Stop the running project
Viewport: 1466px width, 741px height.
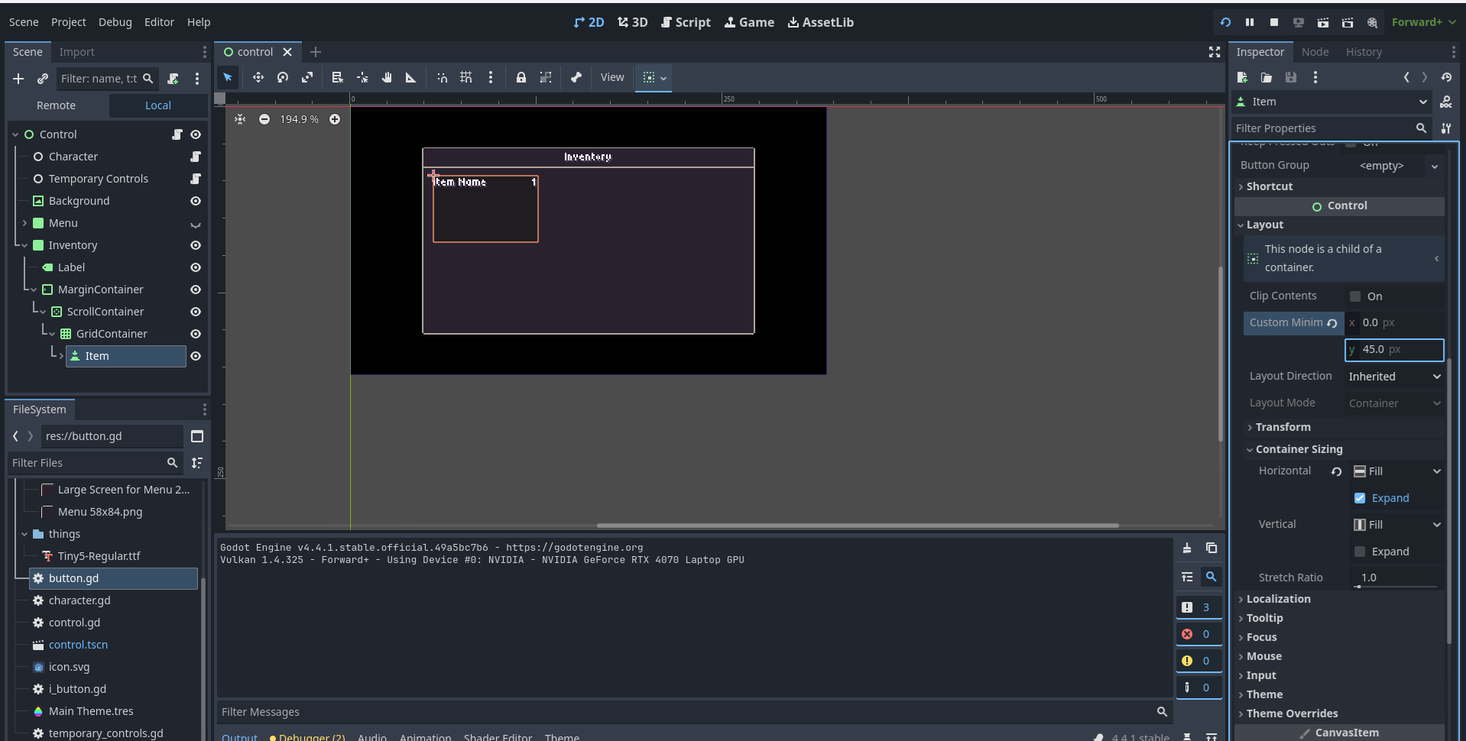pos(1273,22)
